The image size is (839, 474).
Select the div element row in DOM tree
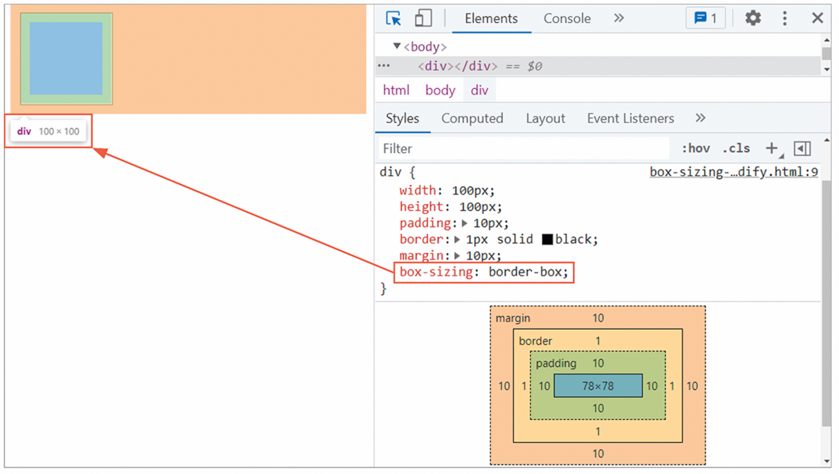[598, 66]
